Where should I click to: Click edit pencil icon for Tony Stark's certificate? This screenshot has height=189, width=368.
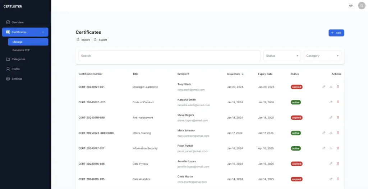click(x=324, y=87)
